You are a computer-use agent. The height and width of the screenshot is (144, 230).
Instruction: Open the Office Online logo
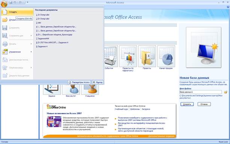56,107
